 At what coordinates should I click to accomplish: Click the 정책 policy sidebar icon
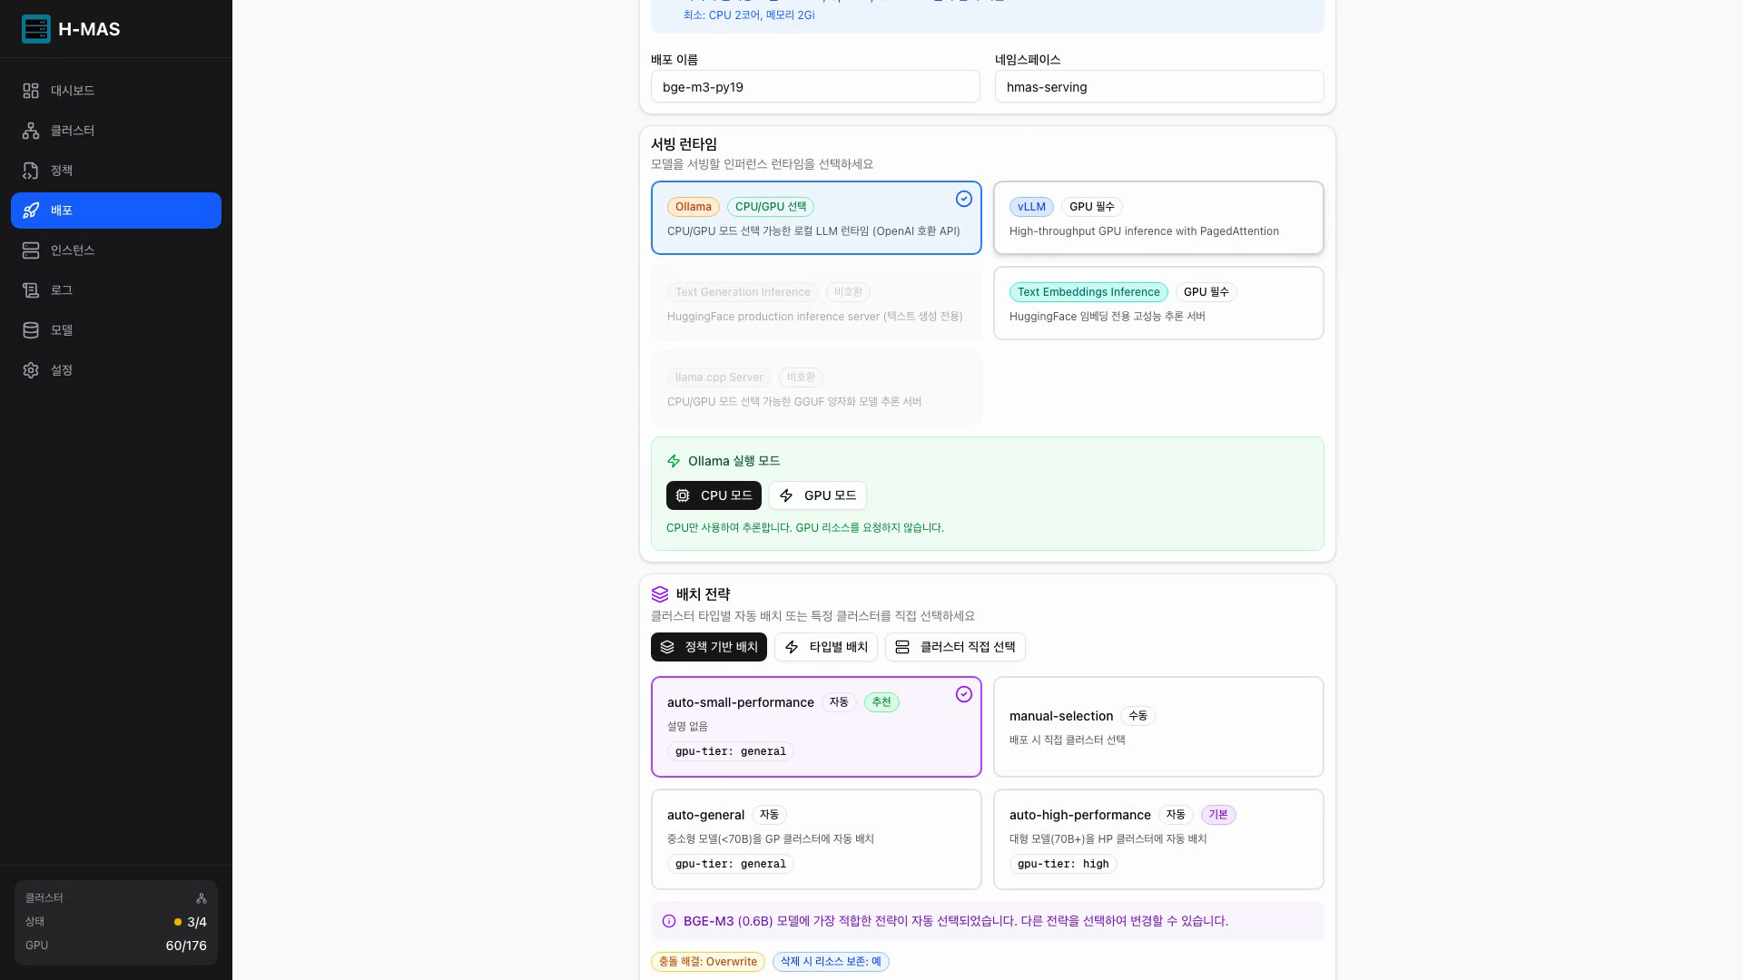point(31,171)
